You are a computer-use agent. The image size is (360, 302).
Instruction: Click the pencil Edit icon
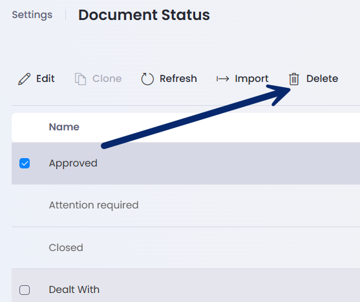[24, 79]
